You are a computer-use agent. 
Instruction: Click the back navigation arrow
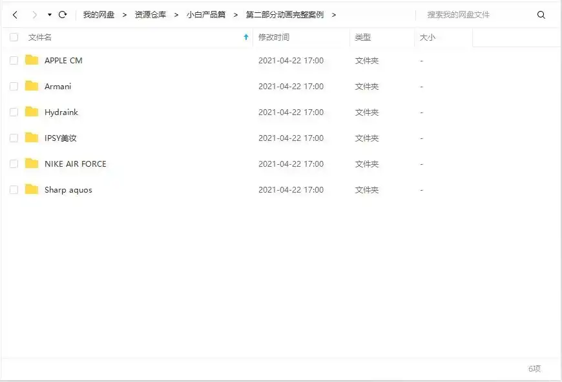click(x=14, y=14)
